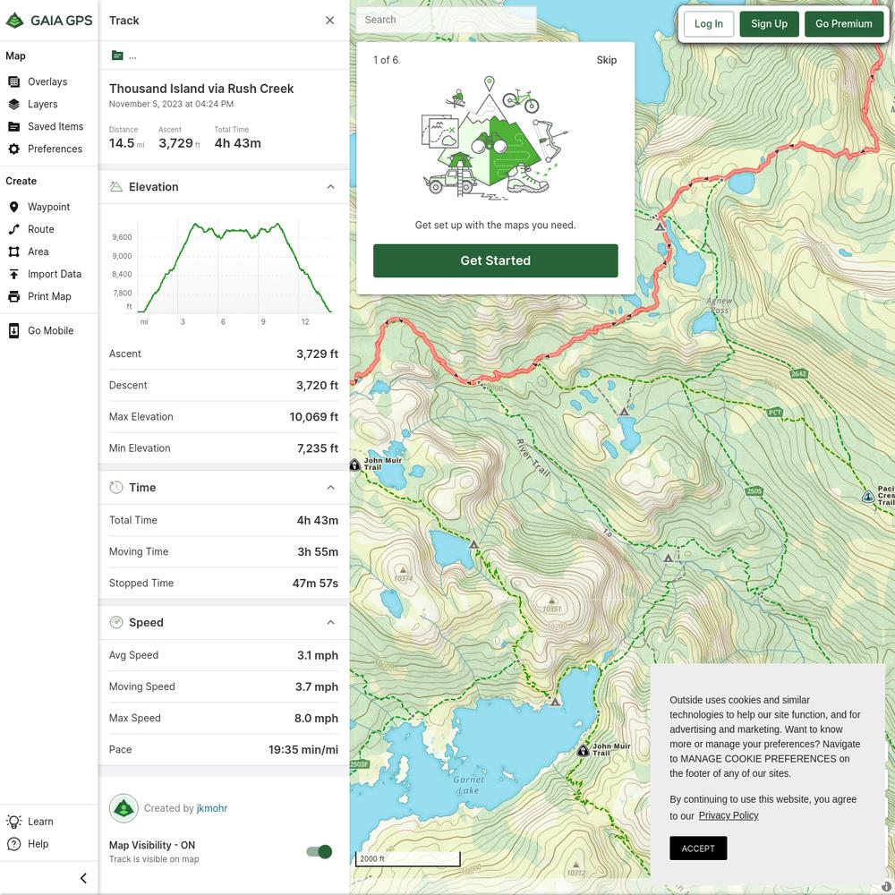Click the "Agnew Pass" map label
This screenshot has width=895, height=895.
[720, 305]
